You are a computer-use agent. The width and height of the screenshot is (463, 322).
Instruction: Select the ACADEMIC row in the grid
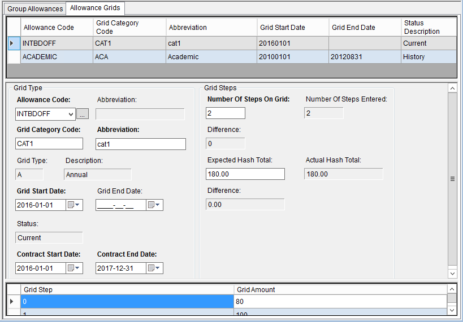(57, 57)
